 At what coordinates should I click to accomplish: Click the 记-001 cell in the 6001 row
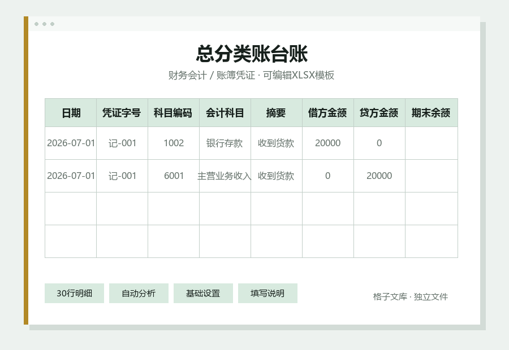point(122,176)
